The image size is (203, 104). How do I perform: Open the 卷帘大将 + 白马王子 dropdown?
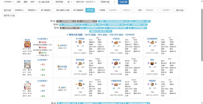pyautogui.click(x=86, y=2)
